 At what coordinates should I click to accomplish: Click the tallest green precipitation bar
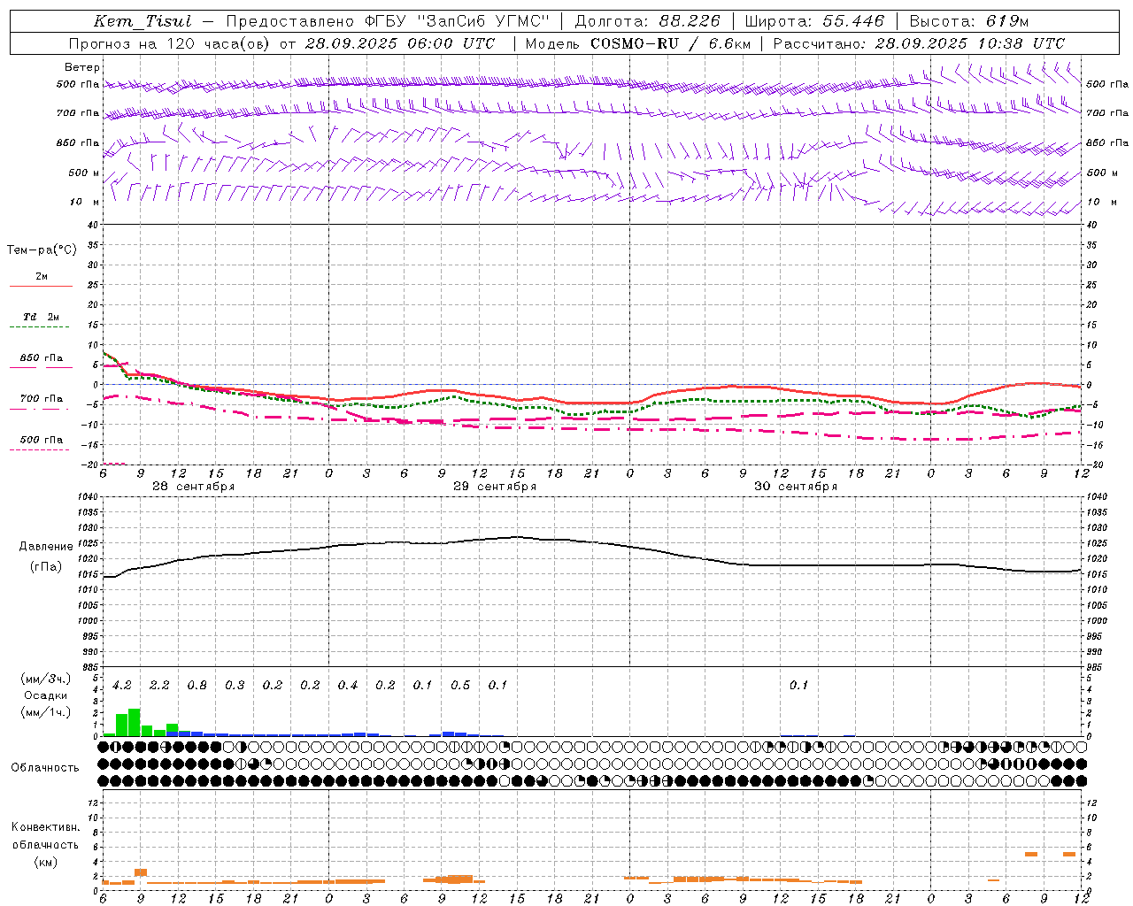click(135, 722)
